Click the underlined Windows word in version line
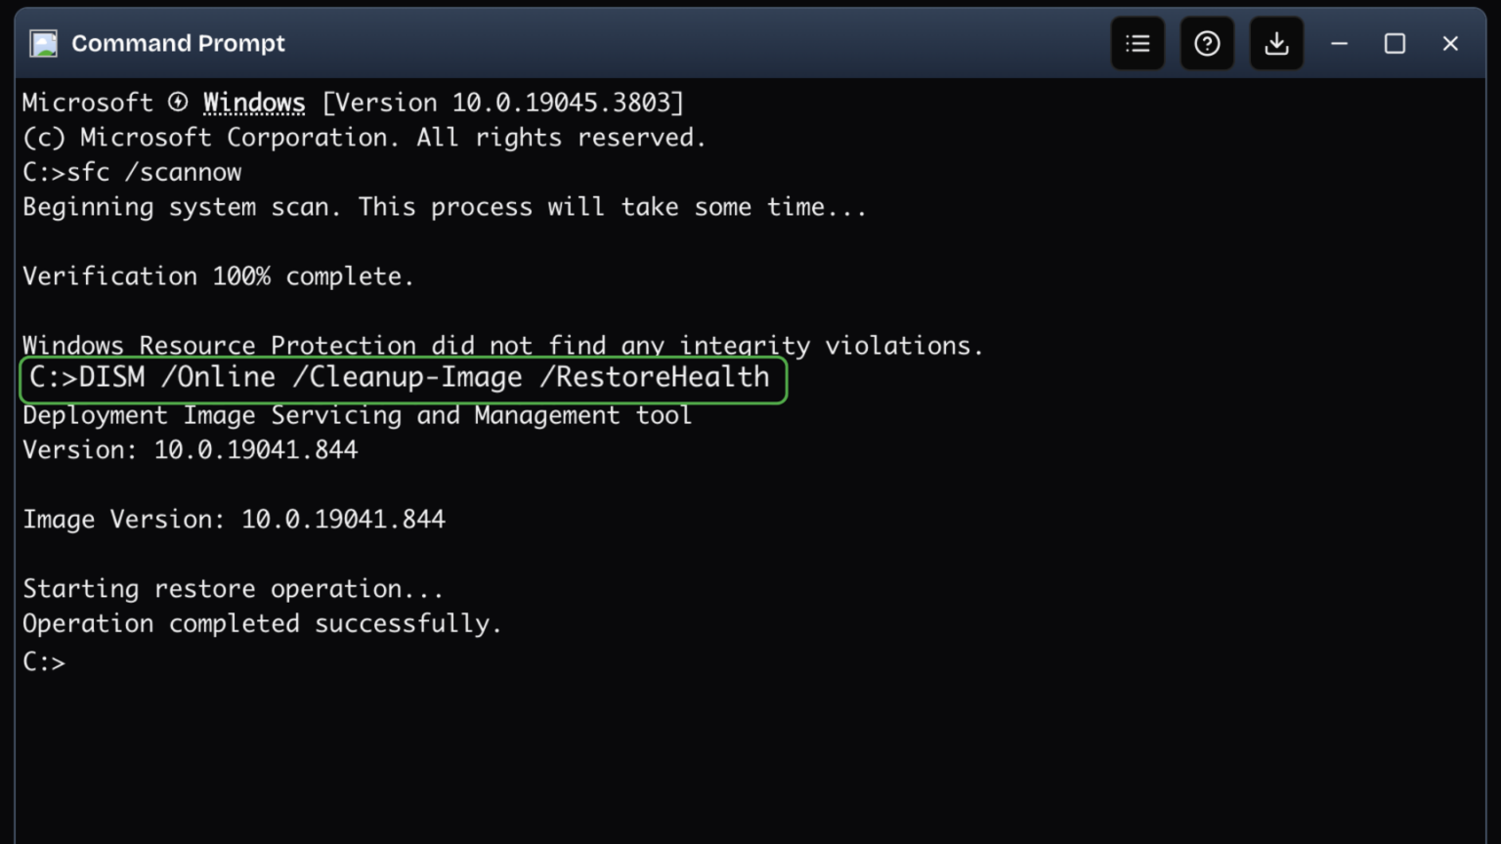This screenshot has width=1501, height=844. tap(254, 103)
